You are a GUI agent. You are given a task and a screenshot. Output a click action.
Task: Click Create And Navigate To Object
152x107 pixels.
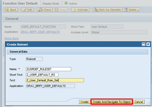[112, 102]
